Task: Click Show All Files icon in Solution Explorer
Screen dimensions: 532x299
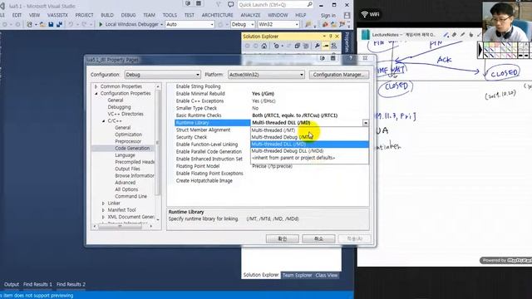Action: pyautogui.click(x=306, y=46)
